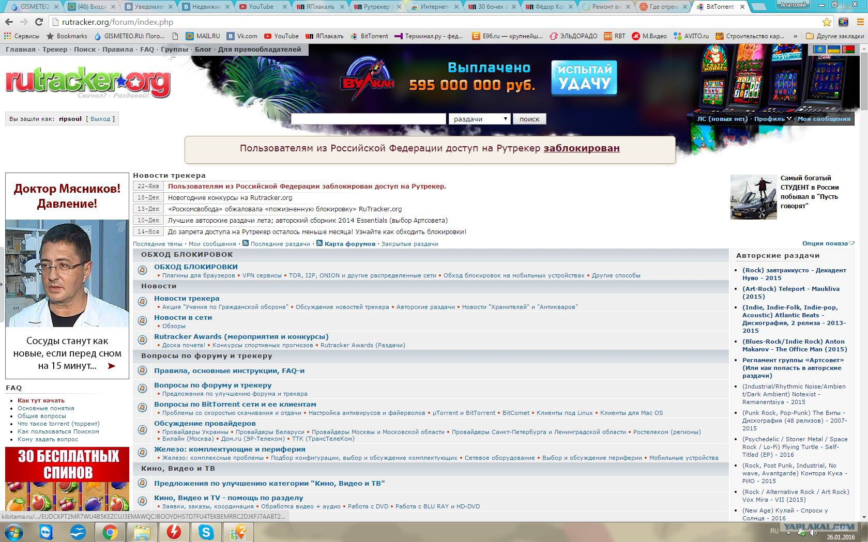868x542 pixels.
Task: Click the Ukraine flag icon
Action: click(x=833, y=49)
